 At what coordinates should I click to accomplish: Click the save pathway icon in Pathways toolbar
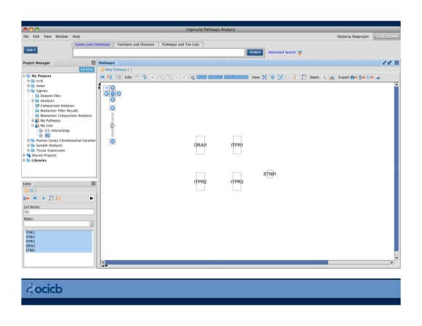pyautogui.click(x=103, y=77)
